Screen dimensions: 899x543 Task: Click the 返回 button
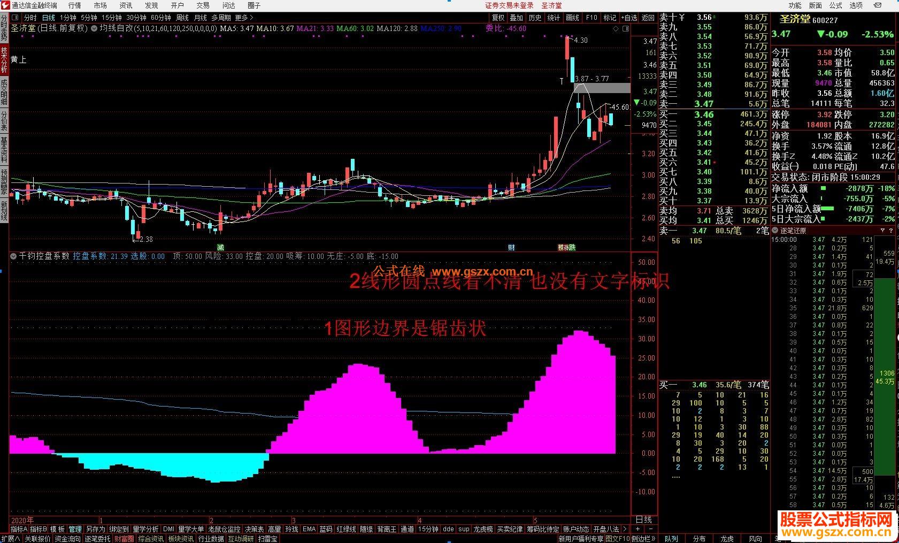coord(648,18)
